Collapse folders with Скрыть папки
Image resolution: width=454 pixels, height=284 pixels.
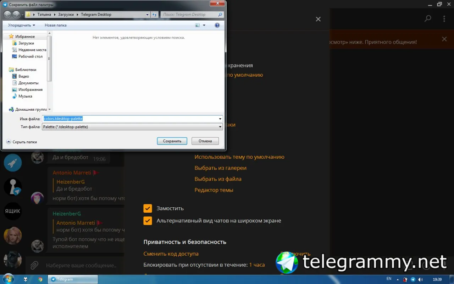click(x=22, y=142)
